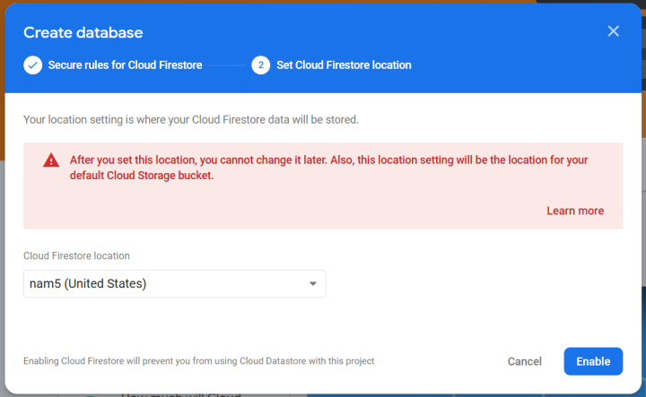Cancel database creation
The width and height of the screenshot is (646, 397).
525,361
